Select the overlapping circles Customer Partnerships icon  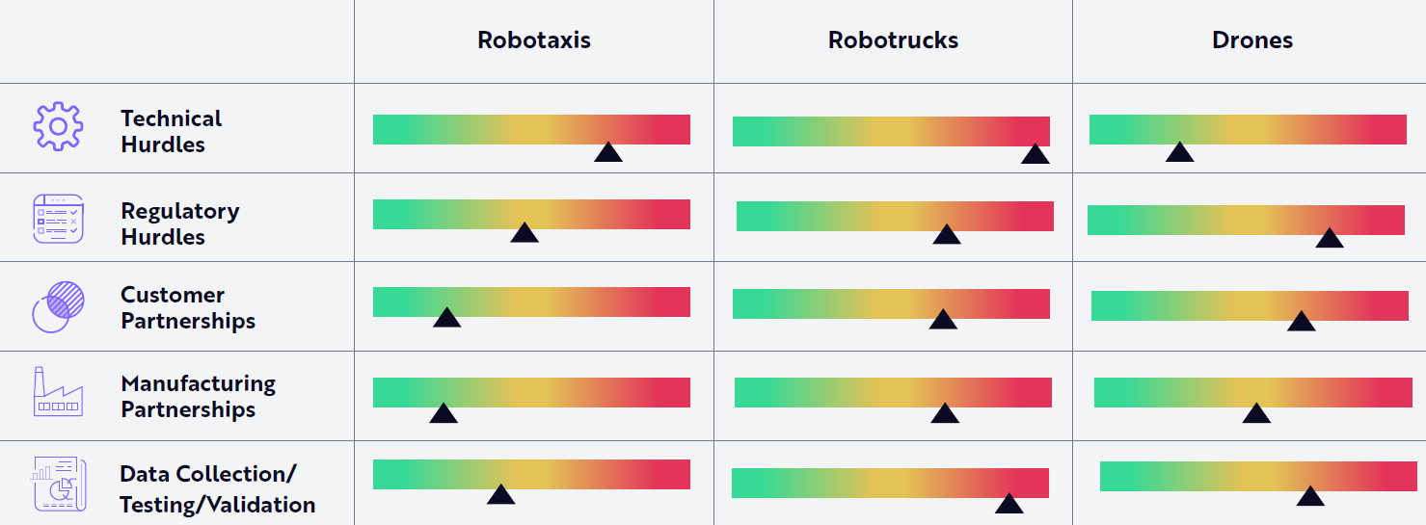(x=58, y=306)
